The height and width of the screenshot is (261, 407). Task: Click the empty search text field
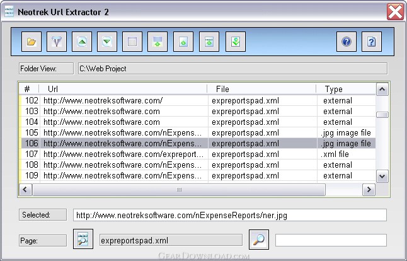(331, 240)
